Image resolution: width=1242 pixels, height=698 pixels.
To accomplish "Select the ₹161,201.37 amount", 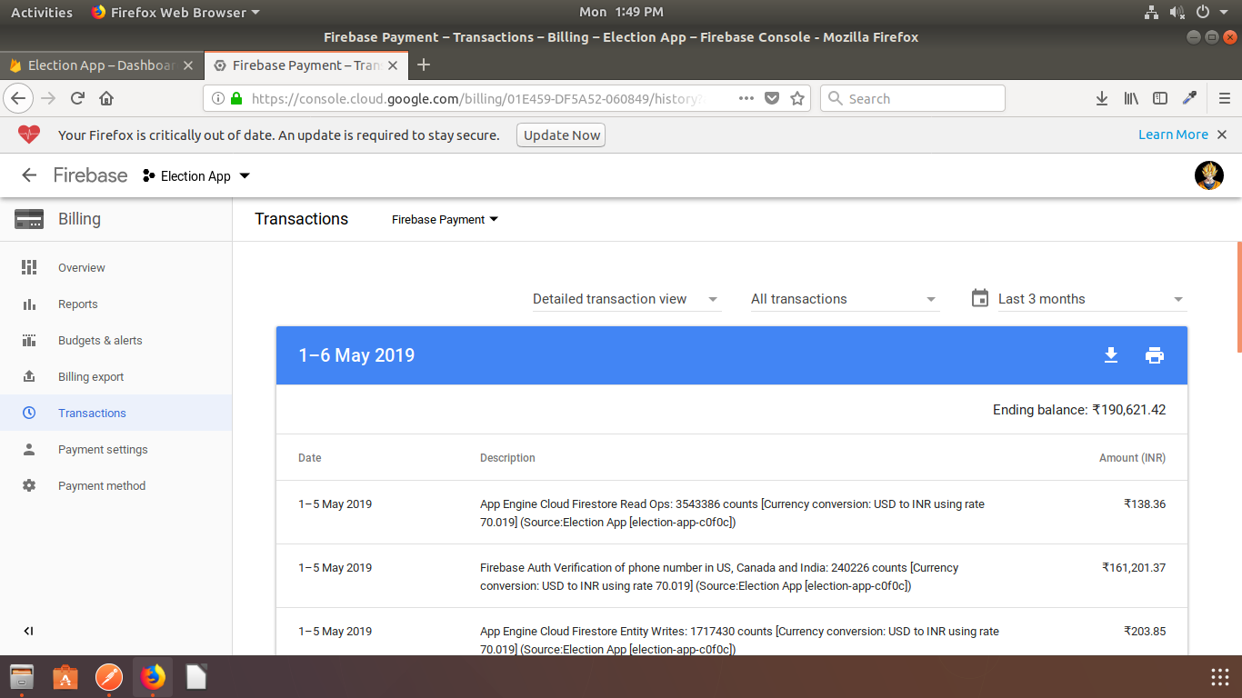I will point(1134,568).
